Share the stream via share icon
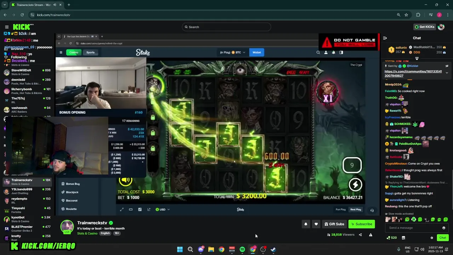This screenshot has width=453, height=255. pyautogui.click(x=360, y=234)
